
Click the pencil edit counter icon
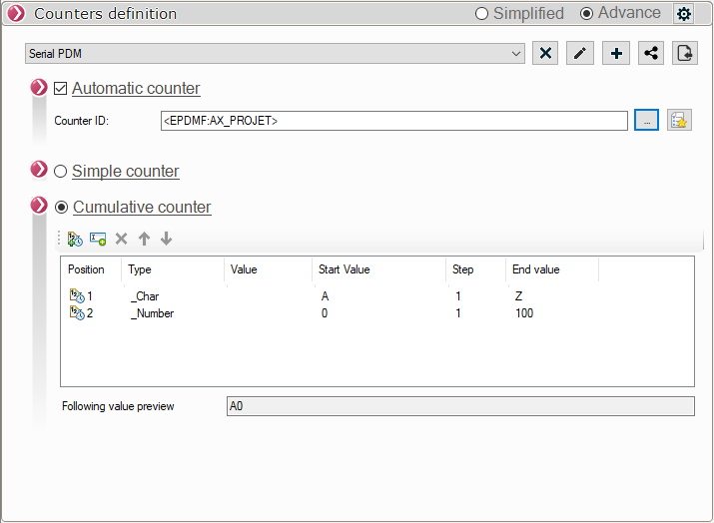click(580, 54)
